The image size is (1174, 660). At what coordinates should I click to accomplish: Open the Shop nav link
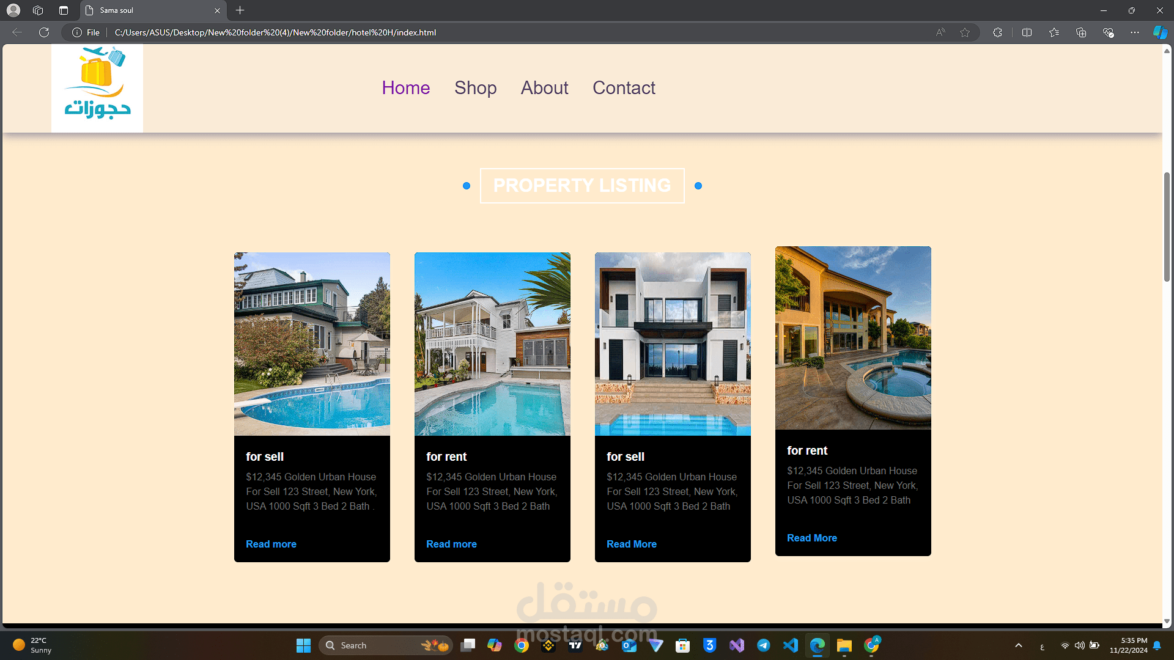point(475,88)
